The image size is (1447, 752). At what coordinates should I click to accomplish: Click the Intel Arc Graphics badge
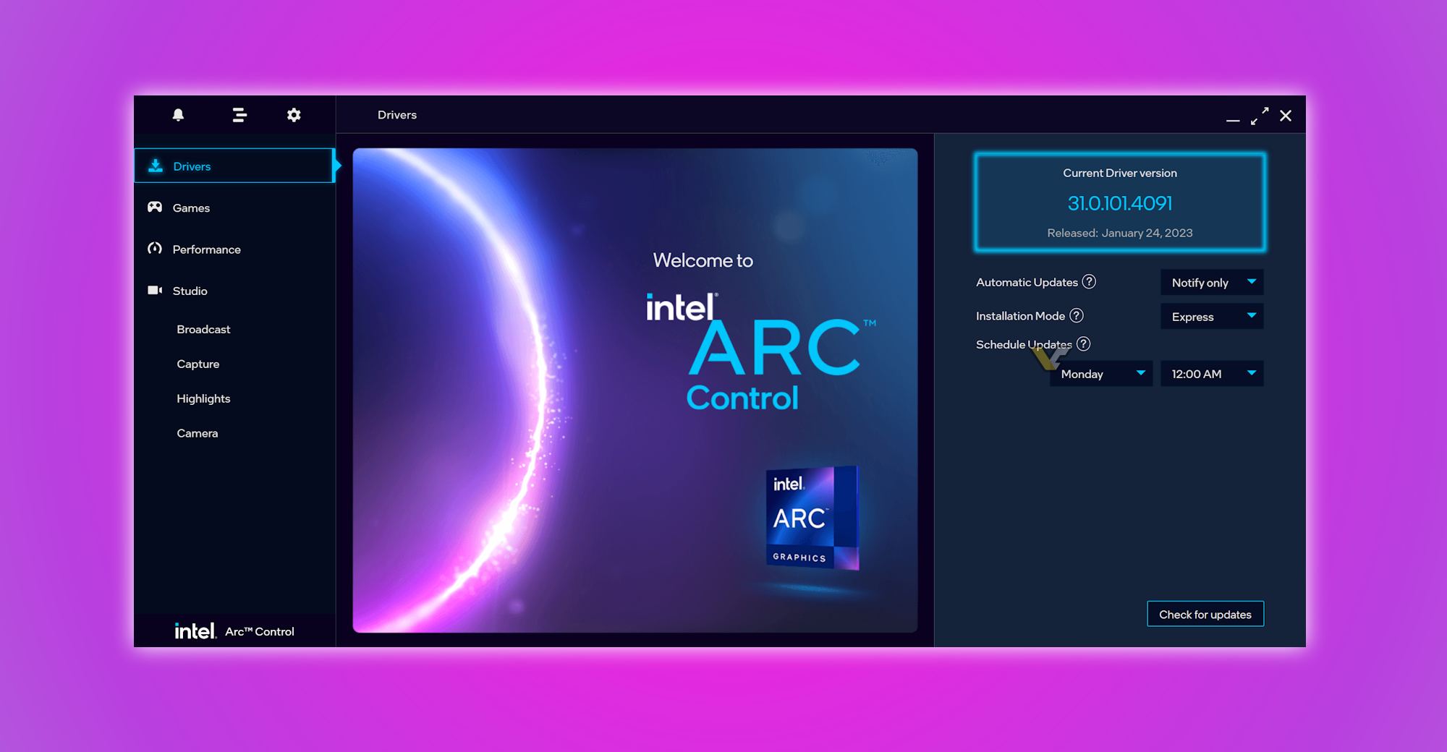coord(812,518)
